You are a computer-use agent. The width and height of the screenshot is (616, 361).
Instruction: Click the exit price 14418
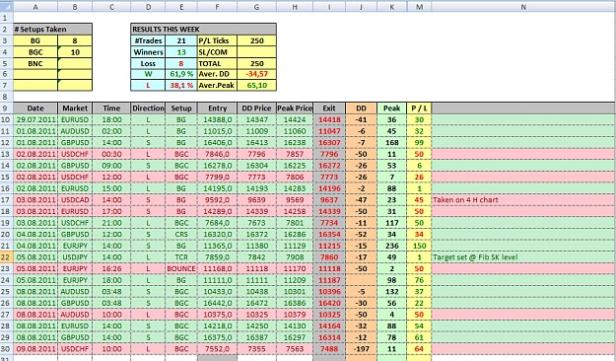(329, 120)
